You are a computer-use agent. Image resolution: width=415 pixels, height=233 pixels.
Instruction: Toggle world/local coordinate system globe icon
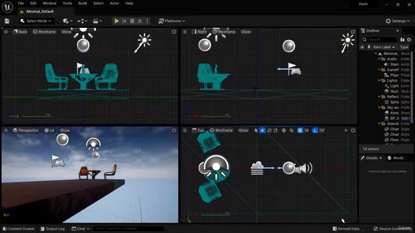(x=284, y=130)
